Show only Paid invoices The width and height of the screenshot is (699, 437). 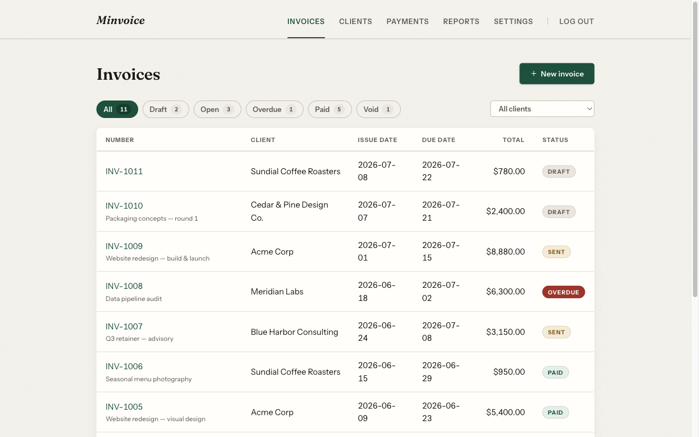coord(330,109)
